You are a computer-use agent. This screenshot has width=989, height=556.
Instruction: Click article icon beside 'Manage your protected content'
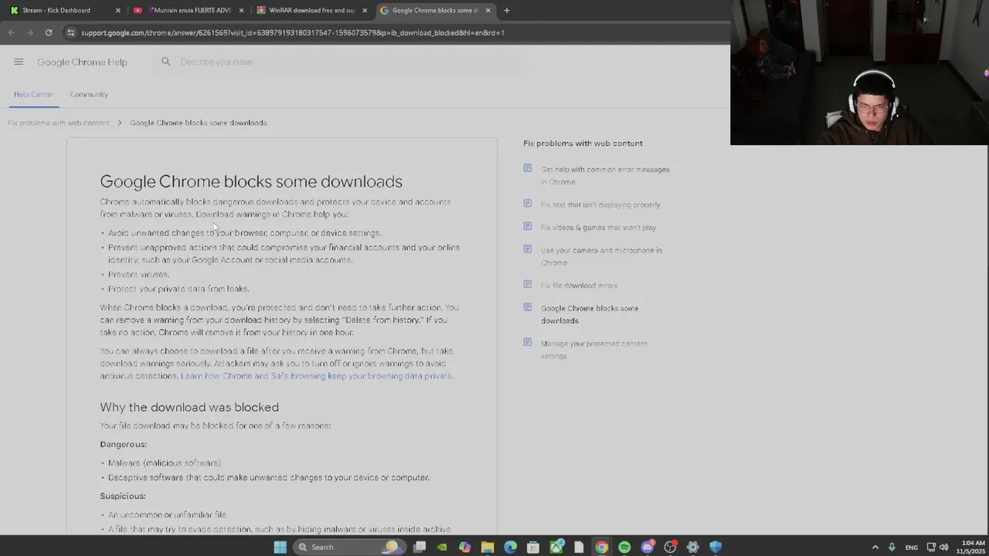(528, 342)
